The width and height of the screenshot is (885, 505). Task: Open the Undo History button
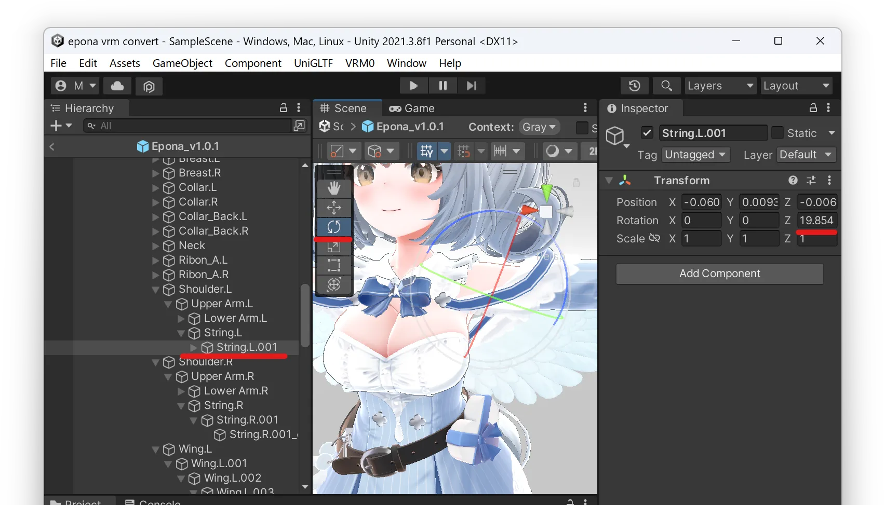(x=635, y=86)
